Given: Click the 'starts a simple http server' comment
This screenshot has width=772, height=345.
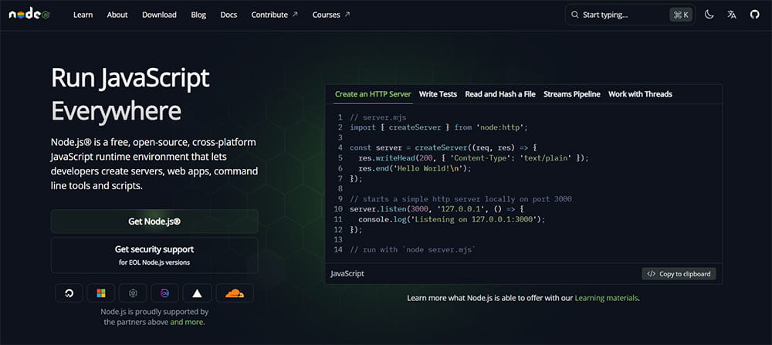Looking at the screenshot, I should point(460,199).
